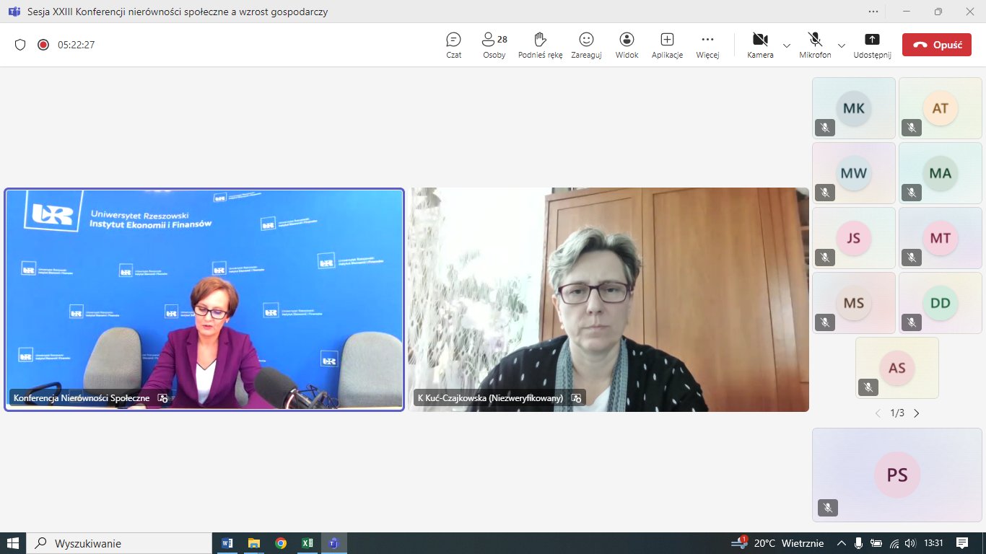
Task: Open the Widok view options
Action: [x=627, y=45]
